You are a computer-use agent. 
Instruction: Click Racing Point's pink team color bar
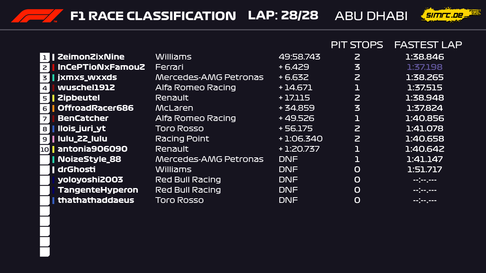tap(54, 139)
